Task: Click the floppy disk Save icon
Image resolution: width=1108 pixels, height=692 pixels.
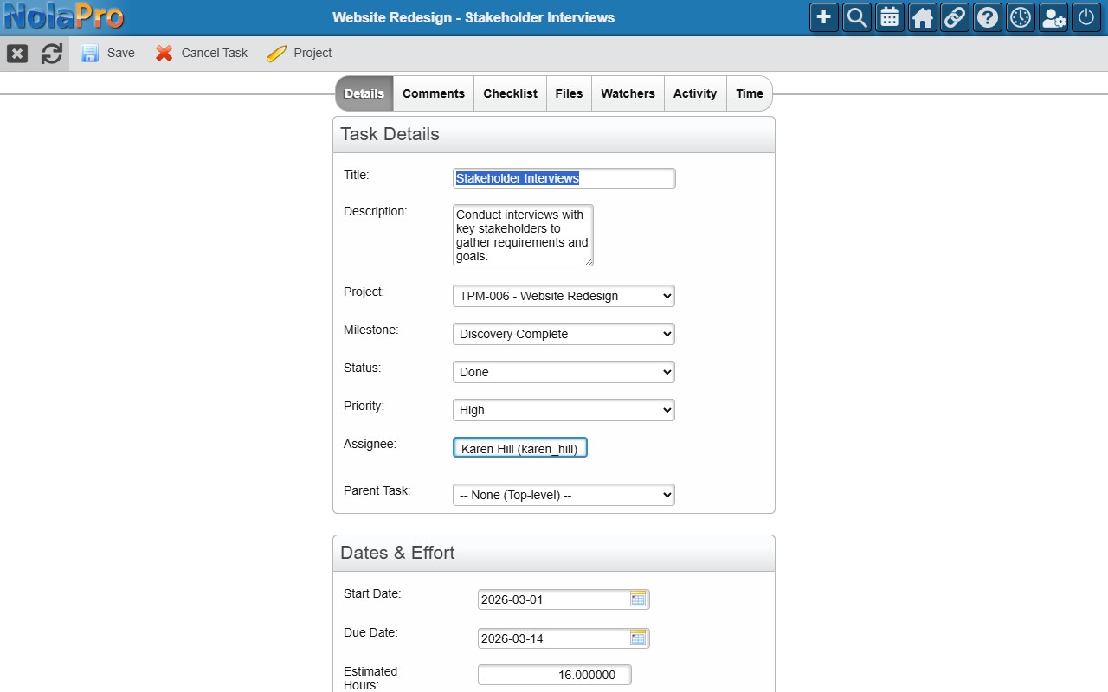Action: coord(90,54)
